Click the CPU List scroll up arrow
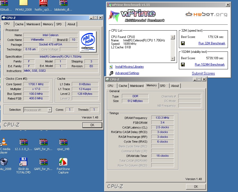Image resolution: width=238 pixels, height=192 pixels. [x=173, y=37]
